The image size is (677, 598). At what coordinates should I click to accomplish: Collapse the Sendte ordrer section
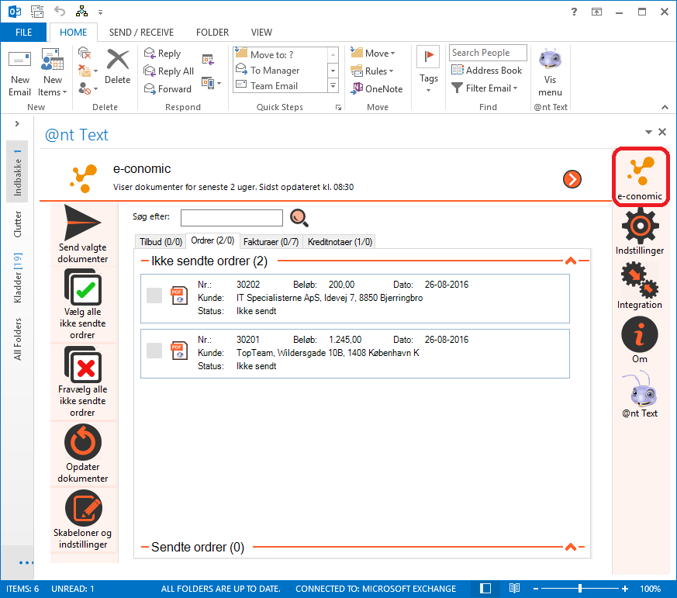[571, 547]
